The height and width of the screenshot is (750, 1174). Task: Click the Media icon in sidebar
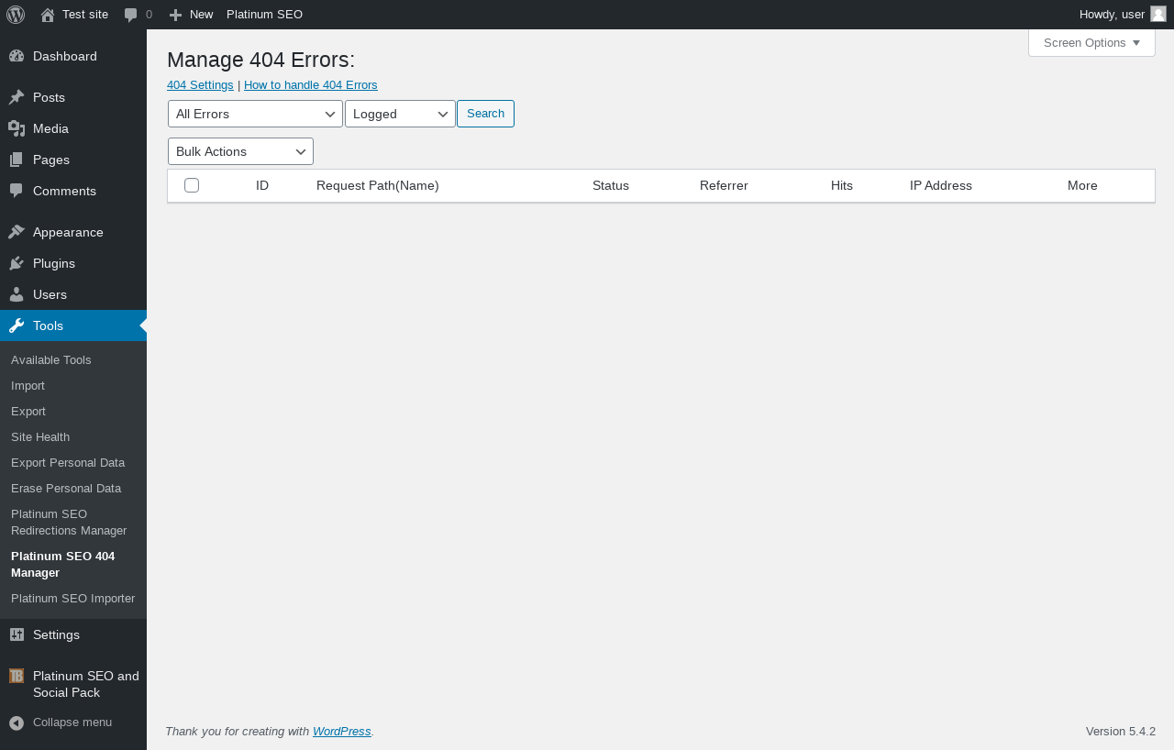[17, 128]
